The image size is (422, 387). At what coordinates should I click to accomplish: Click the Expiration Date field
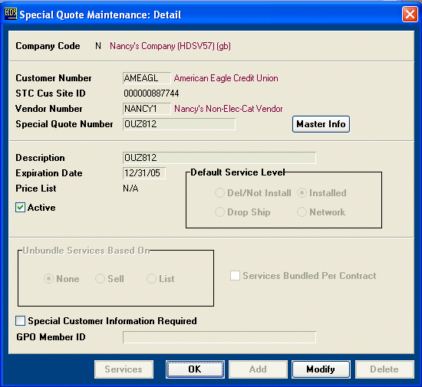pos(144,173)
